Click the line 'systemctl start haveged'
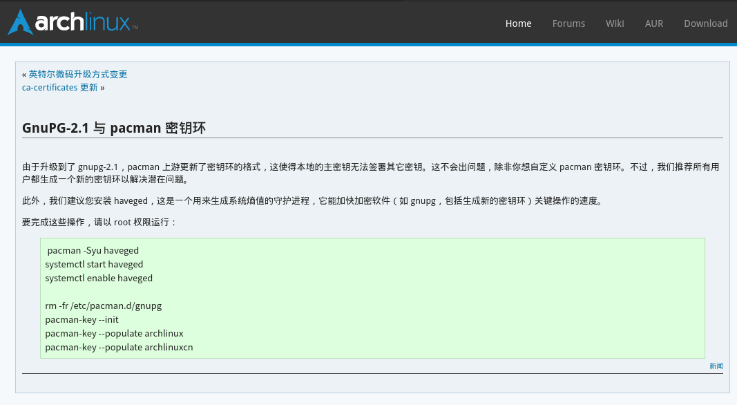This screenshot has width=737, height=405. pyautogui.click(x=94, y=264)
